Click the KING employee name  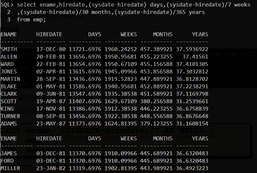pyautogui.click(x=7, y=109)
